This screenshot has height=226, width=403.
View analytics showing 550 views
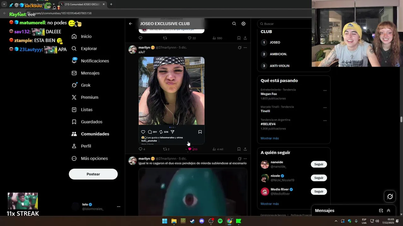tap(217, 38)
